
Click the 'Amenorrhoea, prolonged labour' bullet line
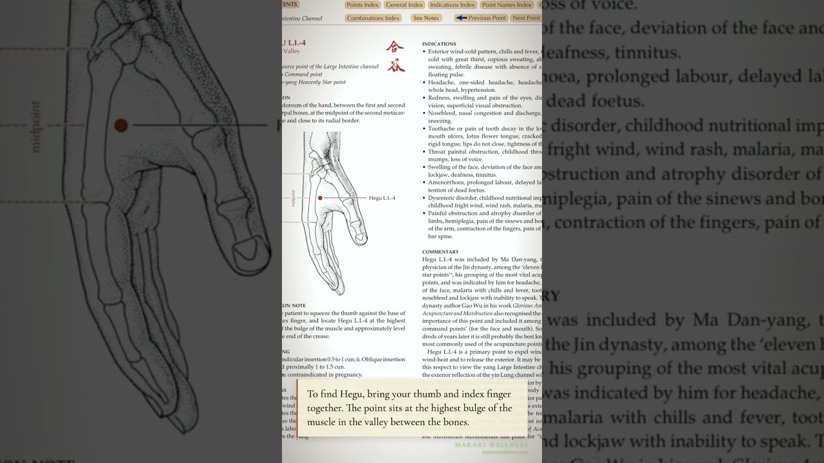pos(485,183)
